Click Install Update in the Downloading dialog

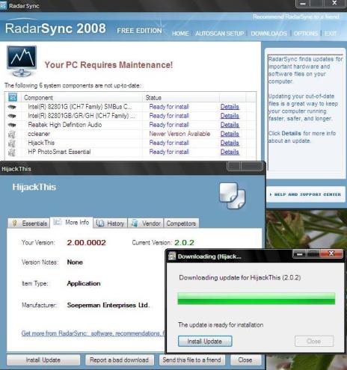pyautogui.click(x=205, y=341)
